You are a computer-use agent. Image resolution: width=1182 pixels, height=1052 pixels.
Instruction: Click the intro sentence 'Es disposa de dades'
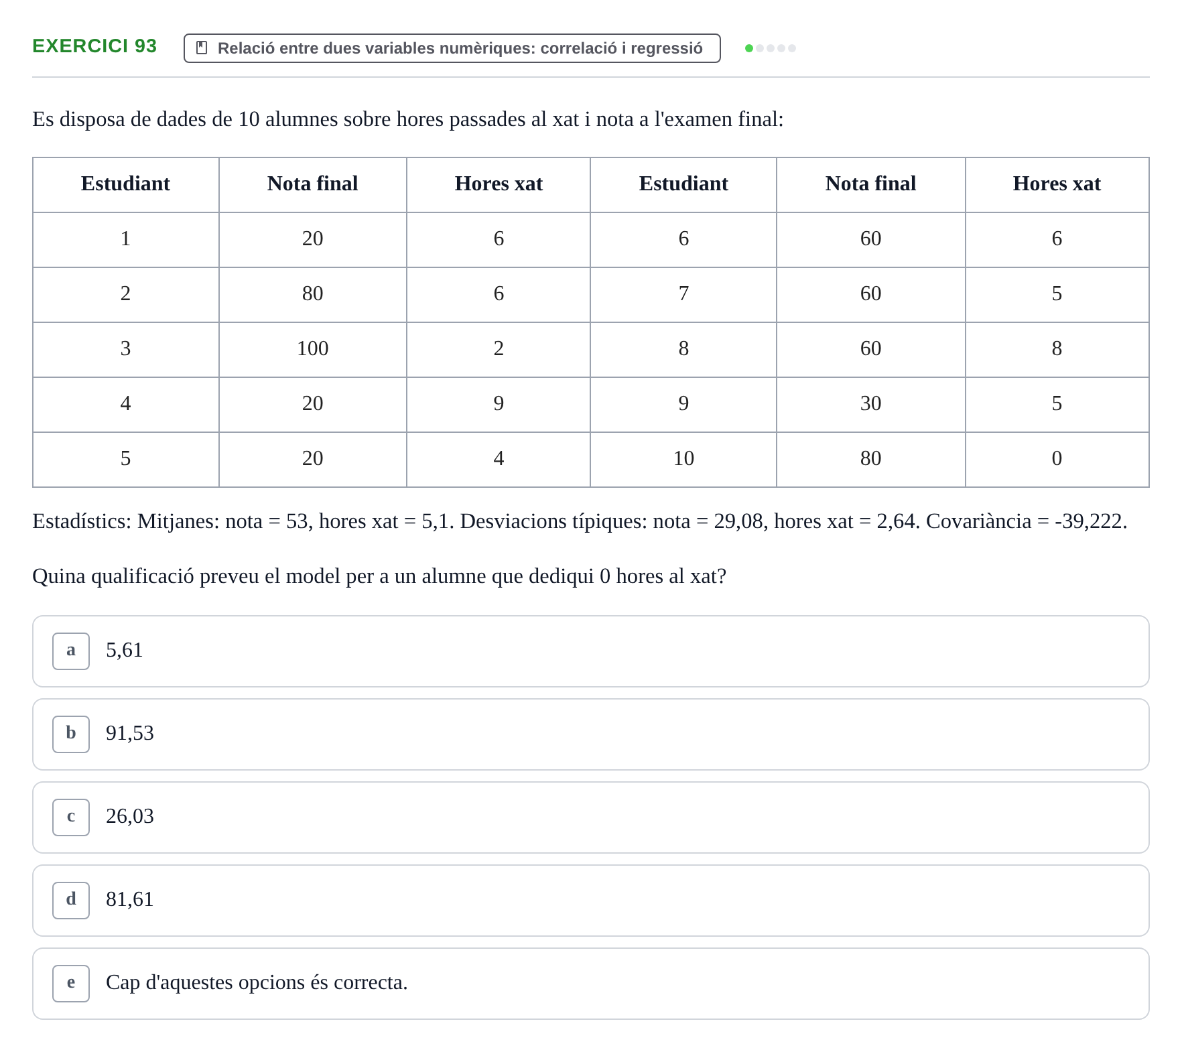[x=408, y=119]
